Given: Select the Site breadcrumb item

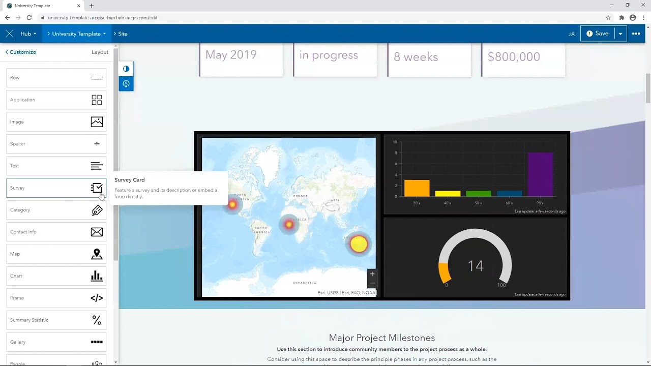Looking at the screenshot, I should tap(123, 34).
